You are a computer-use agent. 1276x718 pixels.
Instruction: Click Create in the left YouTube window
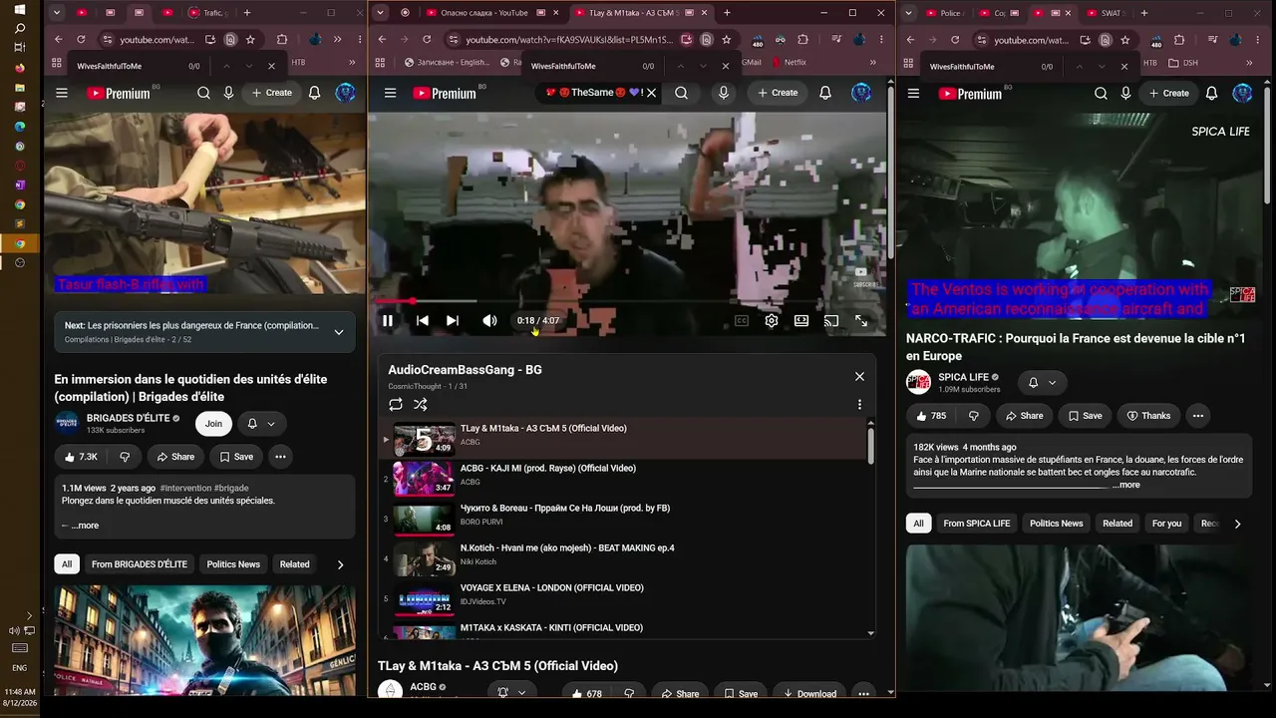[271, 93]
